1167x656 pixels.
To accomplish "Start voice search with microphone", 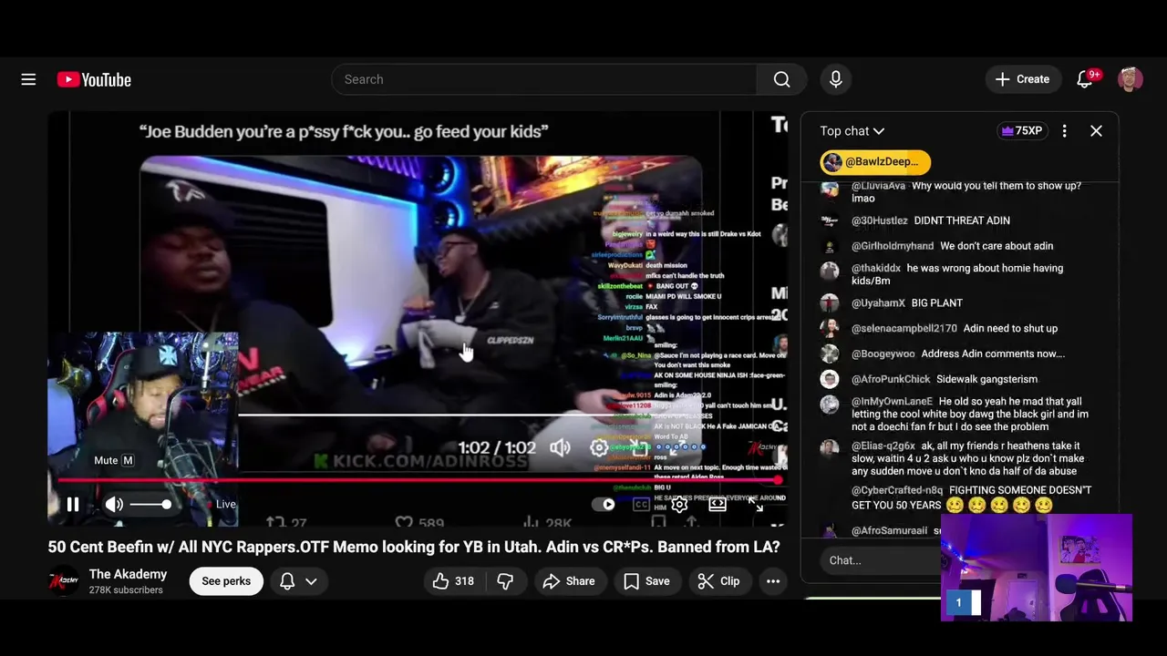I will coord(835,79).
